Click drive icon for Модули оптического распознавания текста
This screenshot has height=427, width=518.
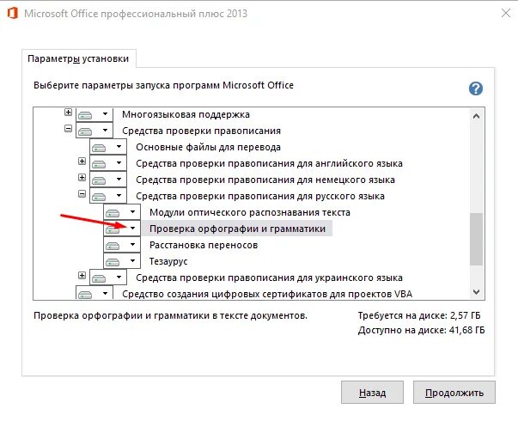tap(113, 213)
